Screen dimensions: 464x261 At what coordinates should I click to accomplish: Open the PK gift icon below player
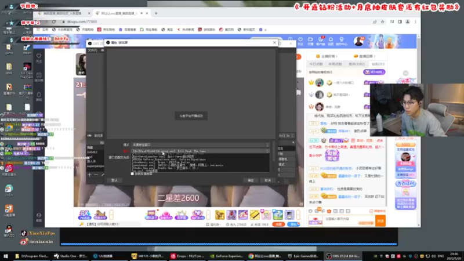[x=84, y=215]
